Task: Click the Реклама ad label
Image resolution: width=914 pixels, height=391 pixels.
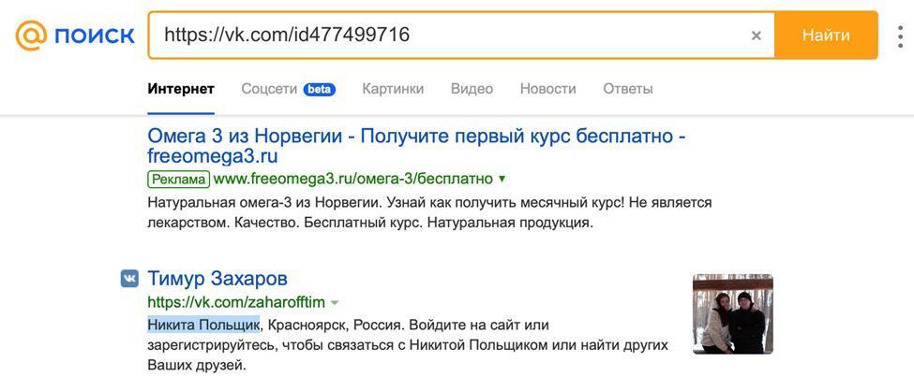Action: click(x=178, y=179)
